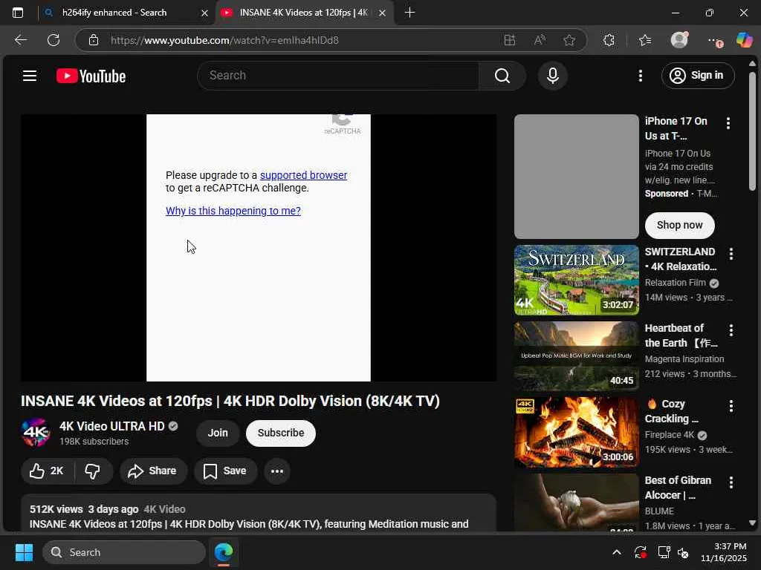Viewport: 761px width, 570px height.
Task: Open the Windows Start menu
Action: click(x=24, y=552)
